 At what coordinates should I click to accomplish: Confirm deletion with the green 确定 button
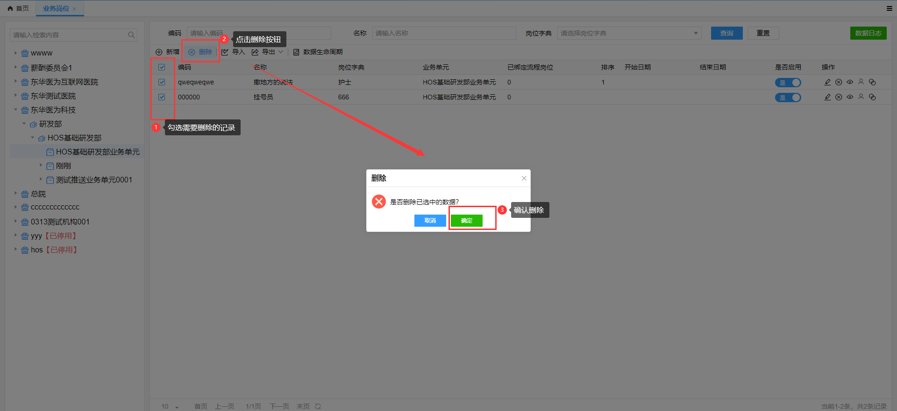tap(466, 220)
